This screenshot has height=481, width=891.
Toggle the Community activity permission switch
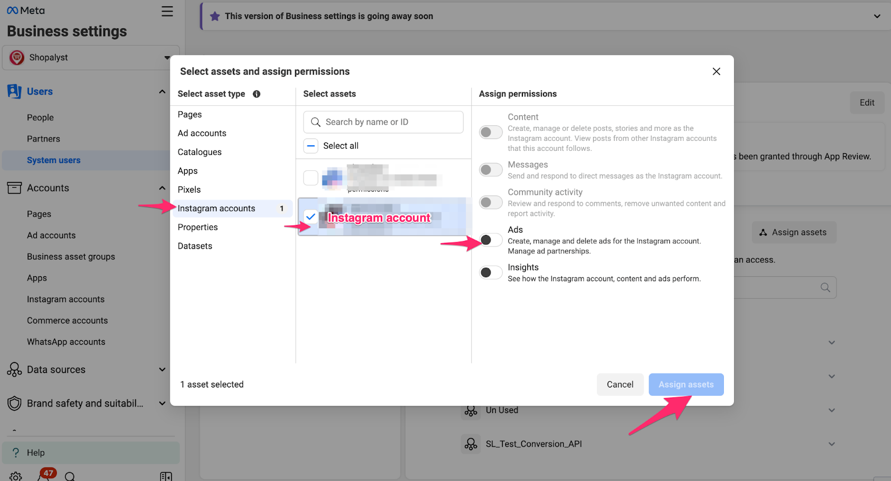[x=491, y=202]
